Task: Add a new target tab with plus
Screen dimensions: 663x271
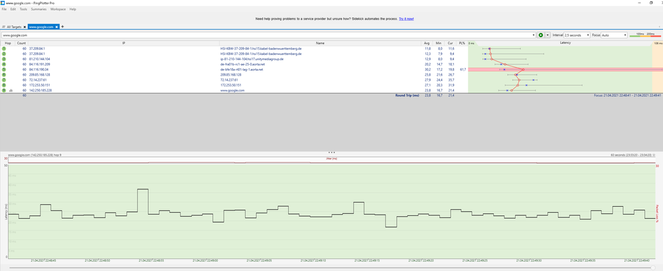Action: [x=62, y=27]
